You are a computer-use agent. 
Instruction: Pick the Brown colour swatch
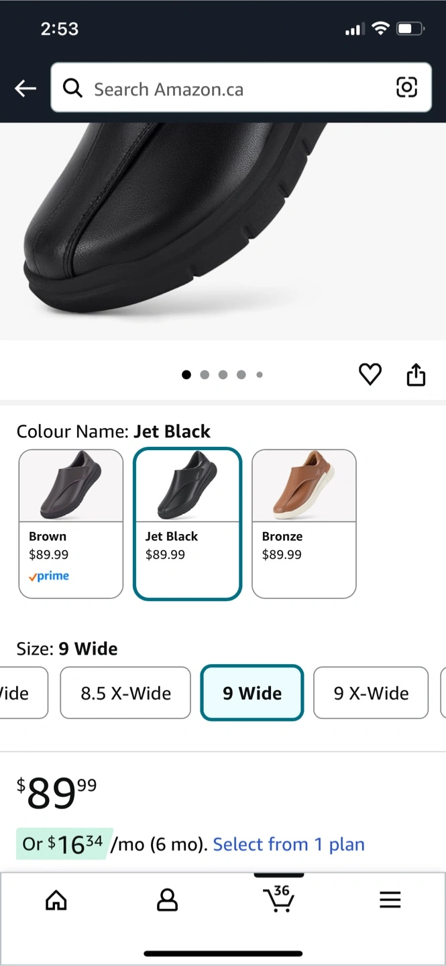click(71, 524)
